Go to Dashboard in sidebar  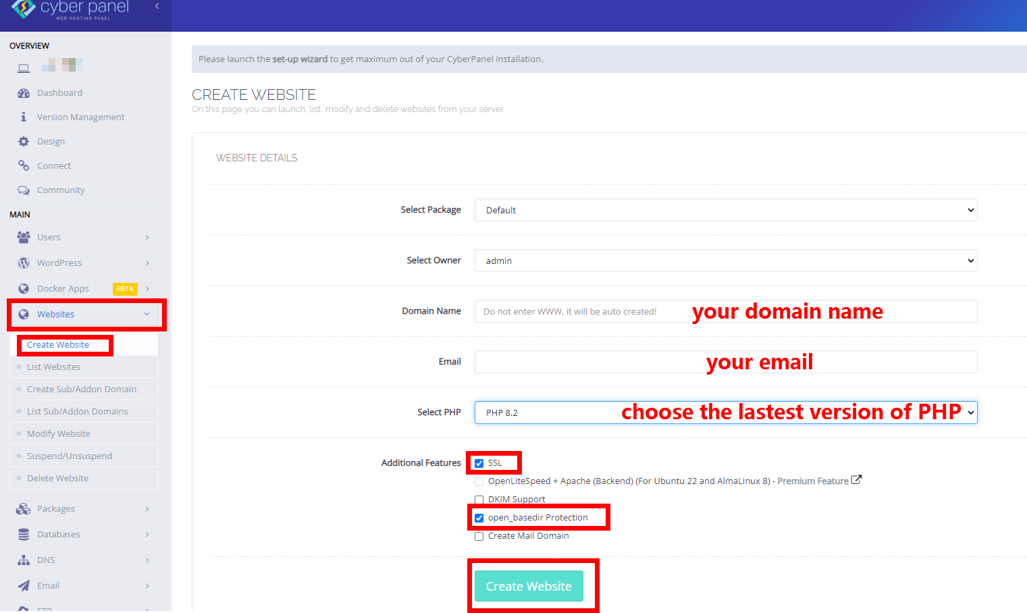click(x=59, y=93)
